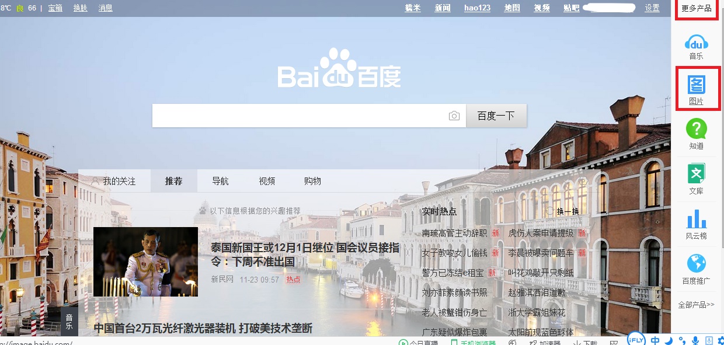Open 更多产品 in the top right corner

click(x=697, y=8)
